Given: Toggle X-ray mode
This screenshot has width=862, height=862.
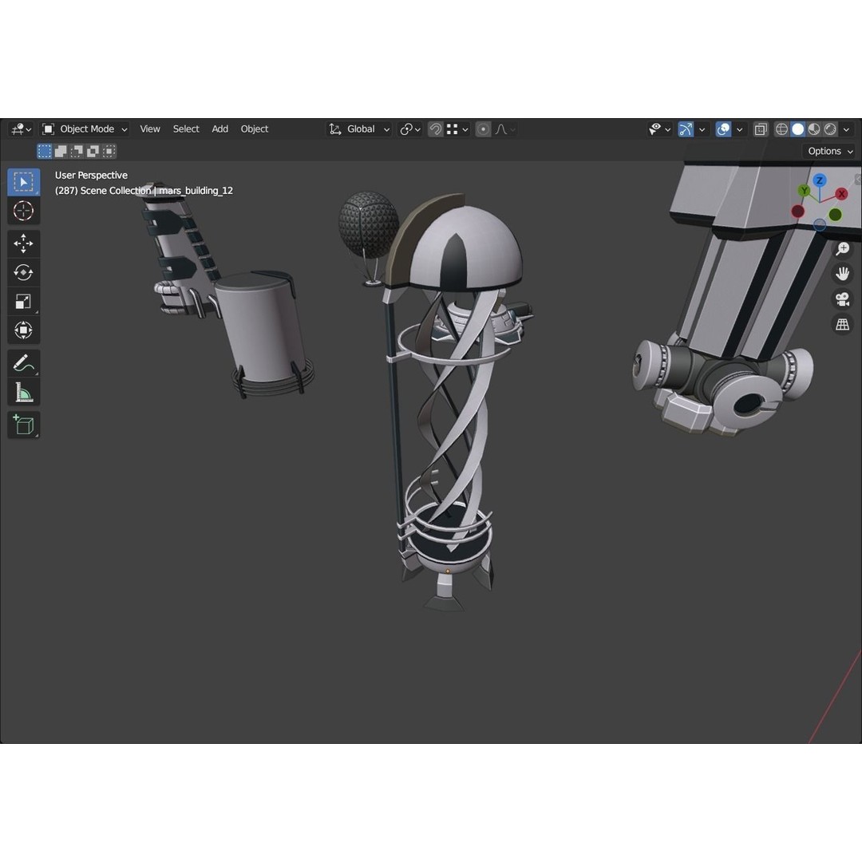Looking at the screenshot, I should pos(761,129).
